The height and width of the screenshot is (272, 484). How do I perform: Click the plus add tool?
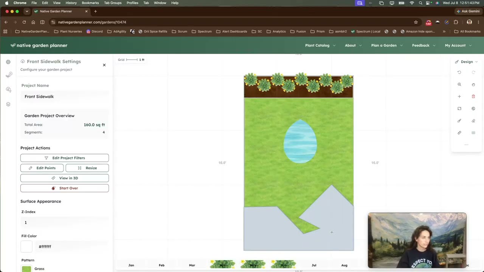[x=459, y=97]
